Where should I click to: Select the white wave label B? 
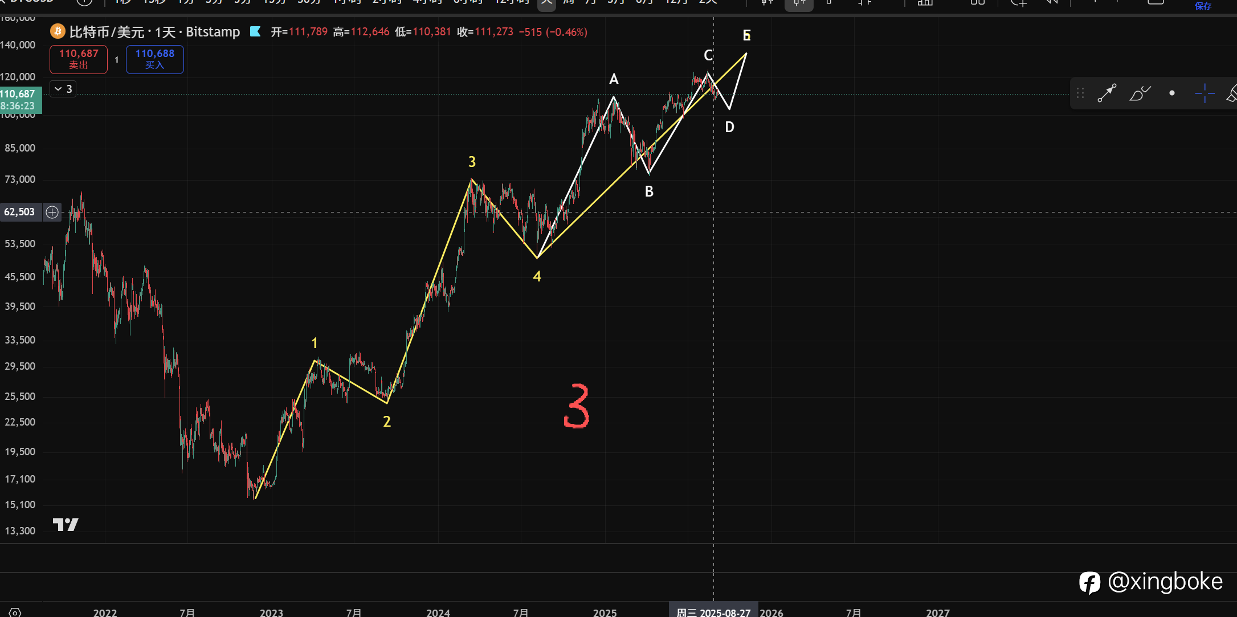tap(649, 191)
